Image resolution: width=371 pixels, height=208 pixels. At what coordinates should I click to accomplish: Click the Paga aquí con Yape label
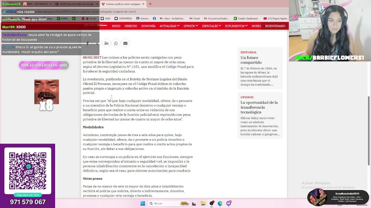[28, 195]
